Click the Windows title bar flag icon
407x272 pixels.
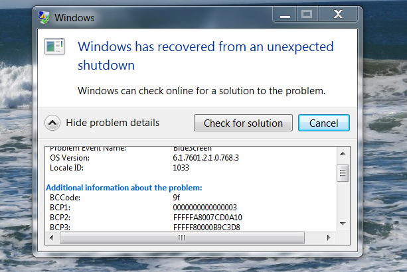coord(44,17)
